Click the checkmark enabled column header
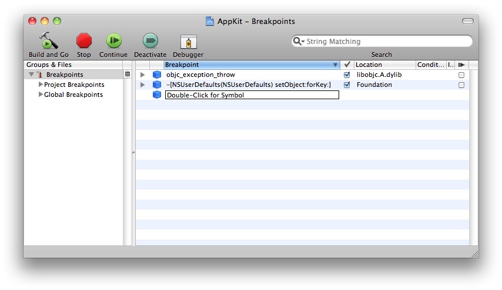 click(x=347, y=65)
